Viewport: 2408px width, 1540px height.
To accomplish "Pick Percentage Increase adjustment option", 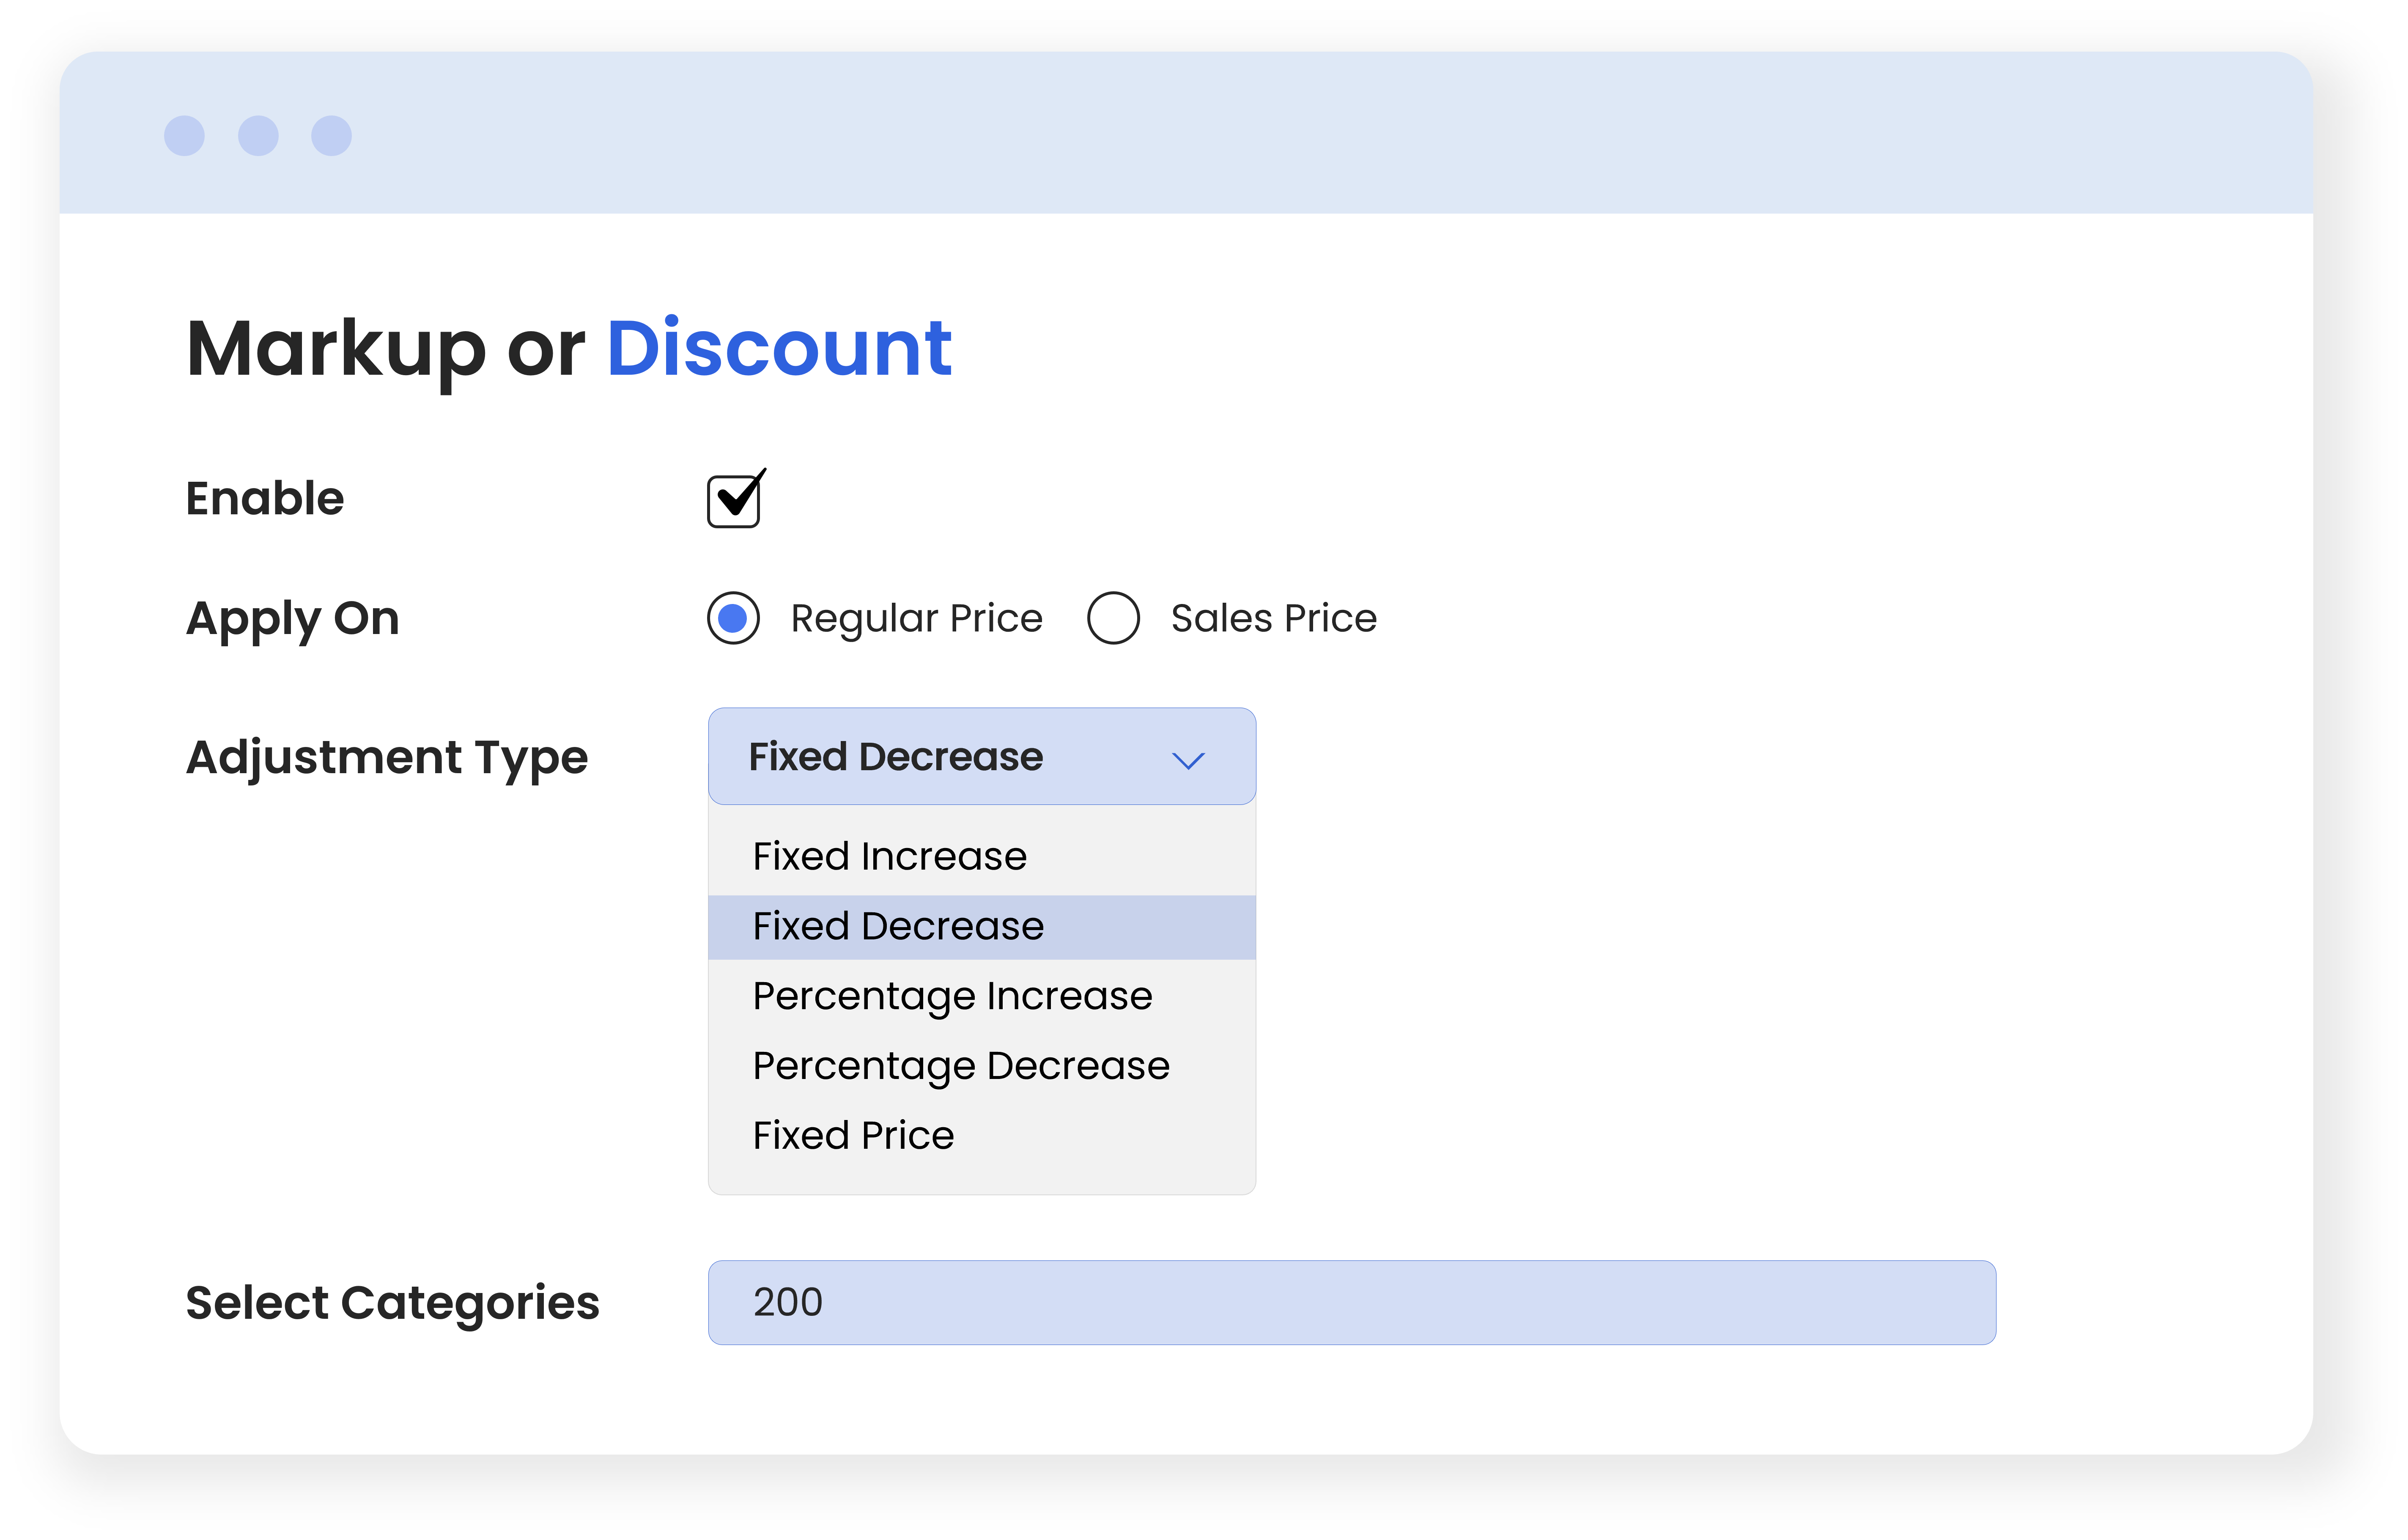I will point(952,996).
